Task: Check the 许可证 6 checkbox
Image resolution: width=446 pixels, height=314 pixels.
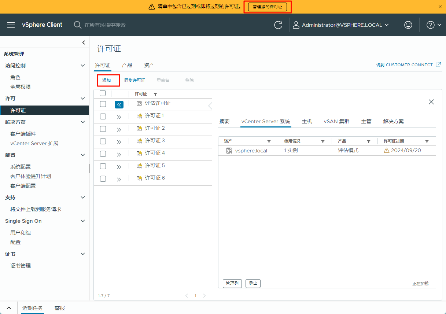Action: (x=103, y=179)
